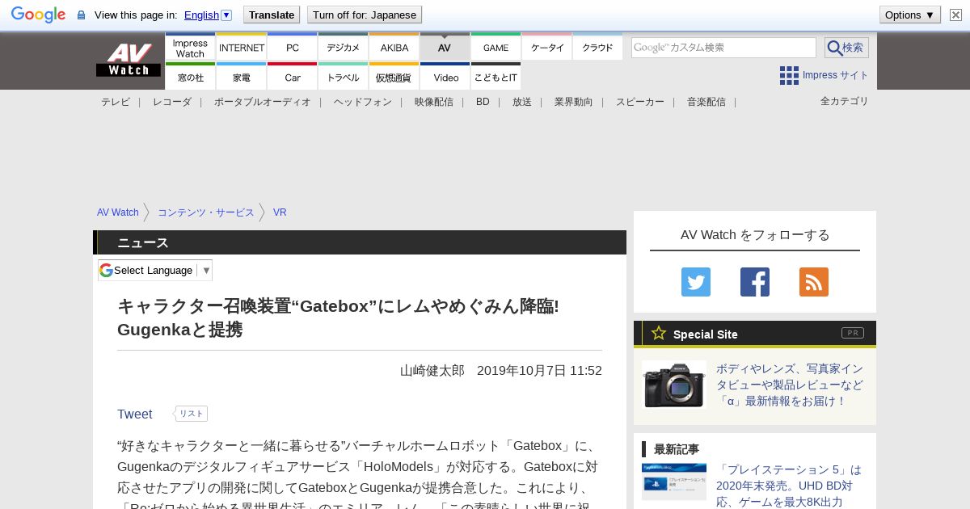Click the PR badge in Special Site
This screenshot has height=509, width=970.
click(x=853, y=333)
